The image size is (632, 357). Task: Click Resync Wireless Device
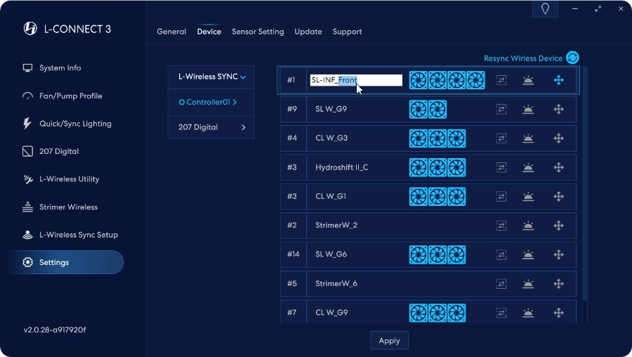click(531, 58)
